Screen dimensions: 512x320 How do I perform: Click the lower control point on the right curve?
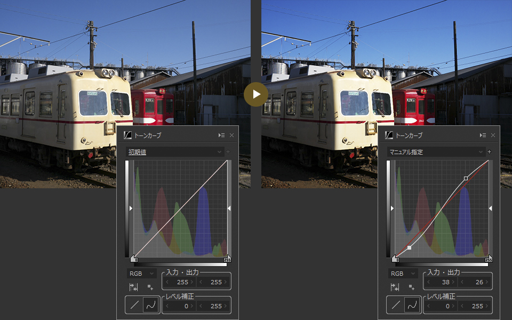click(409, 247)
